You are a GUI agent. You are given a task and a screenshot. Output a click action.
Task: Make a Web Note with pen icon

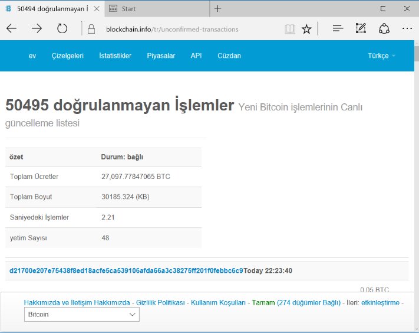361,28
